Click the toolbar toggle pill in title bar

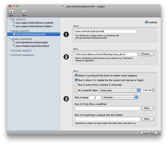pyautogui.click(x=157, y=6)
